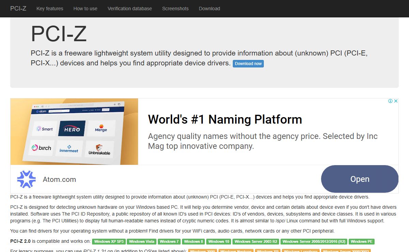Click the Windows XP SP3 badge
The width and height of the screenshot is (409, 252).
109,242
